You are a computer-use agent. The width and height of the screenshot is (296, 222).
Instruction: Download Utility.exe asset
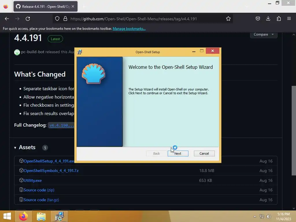[x=32, y=180]
